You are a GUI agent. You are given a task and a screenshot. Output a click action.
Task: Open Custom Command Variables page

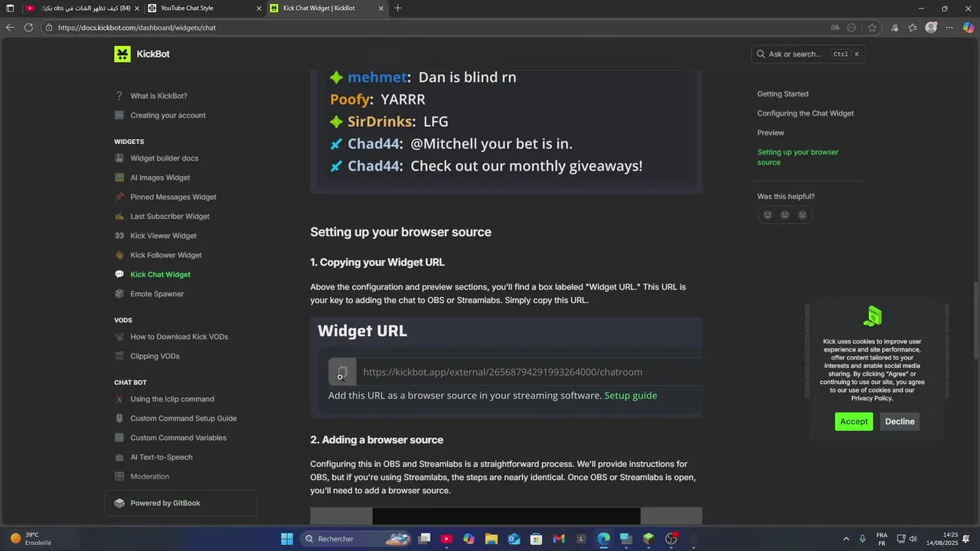point(178,438)
